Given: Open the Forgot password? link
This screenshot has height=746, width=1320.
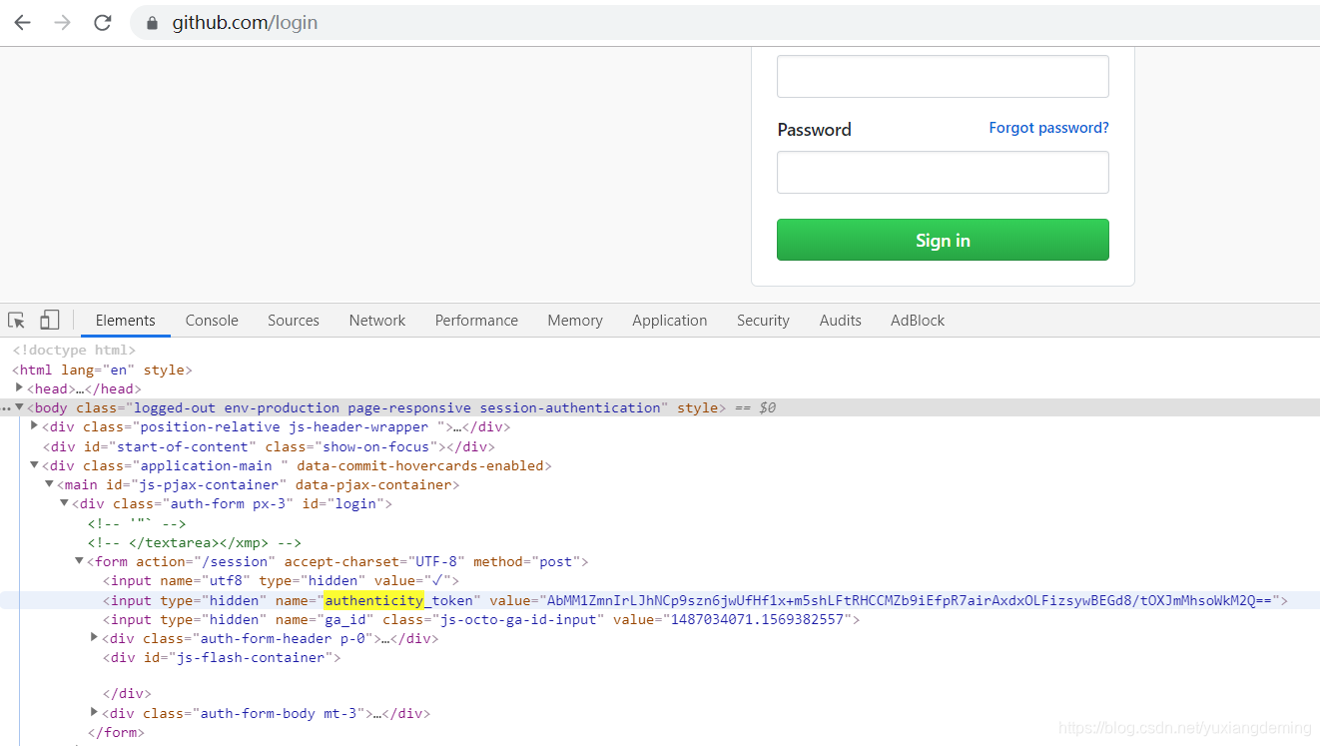Looking at the screenshot, I should [x=1048, y=128].
